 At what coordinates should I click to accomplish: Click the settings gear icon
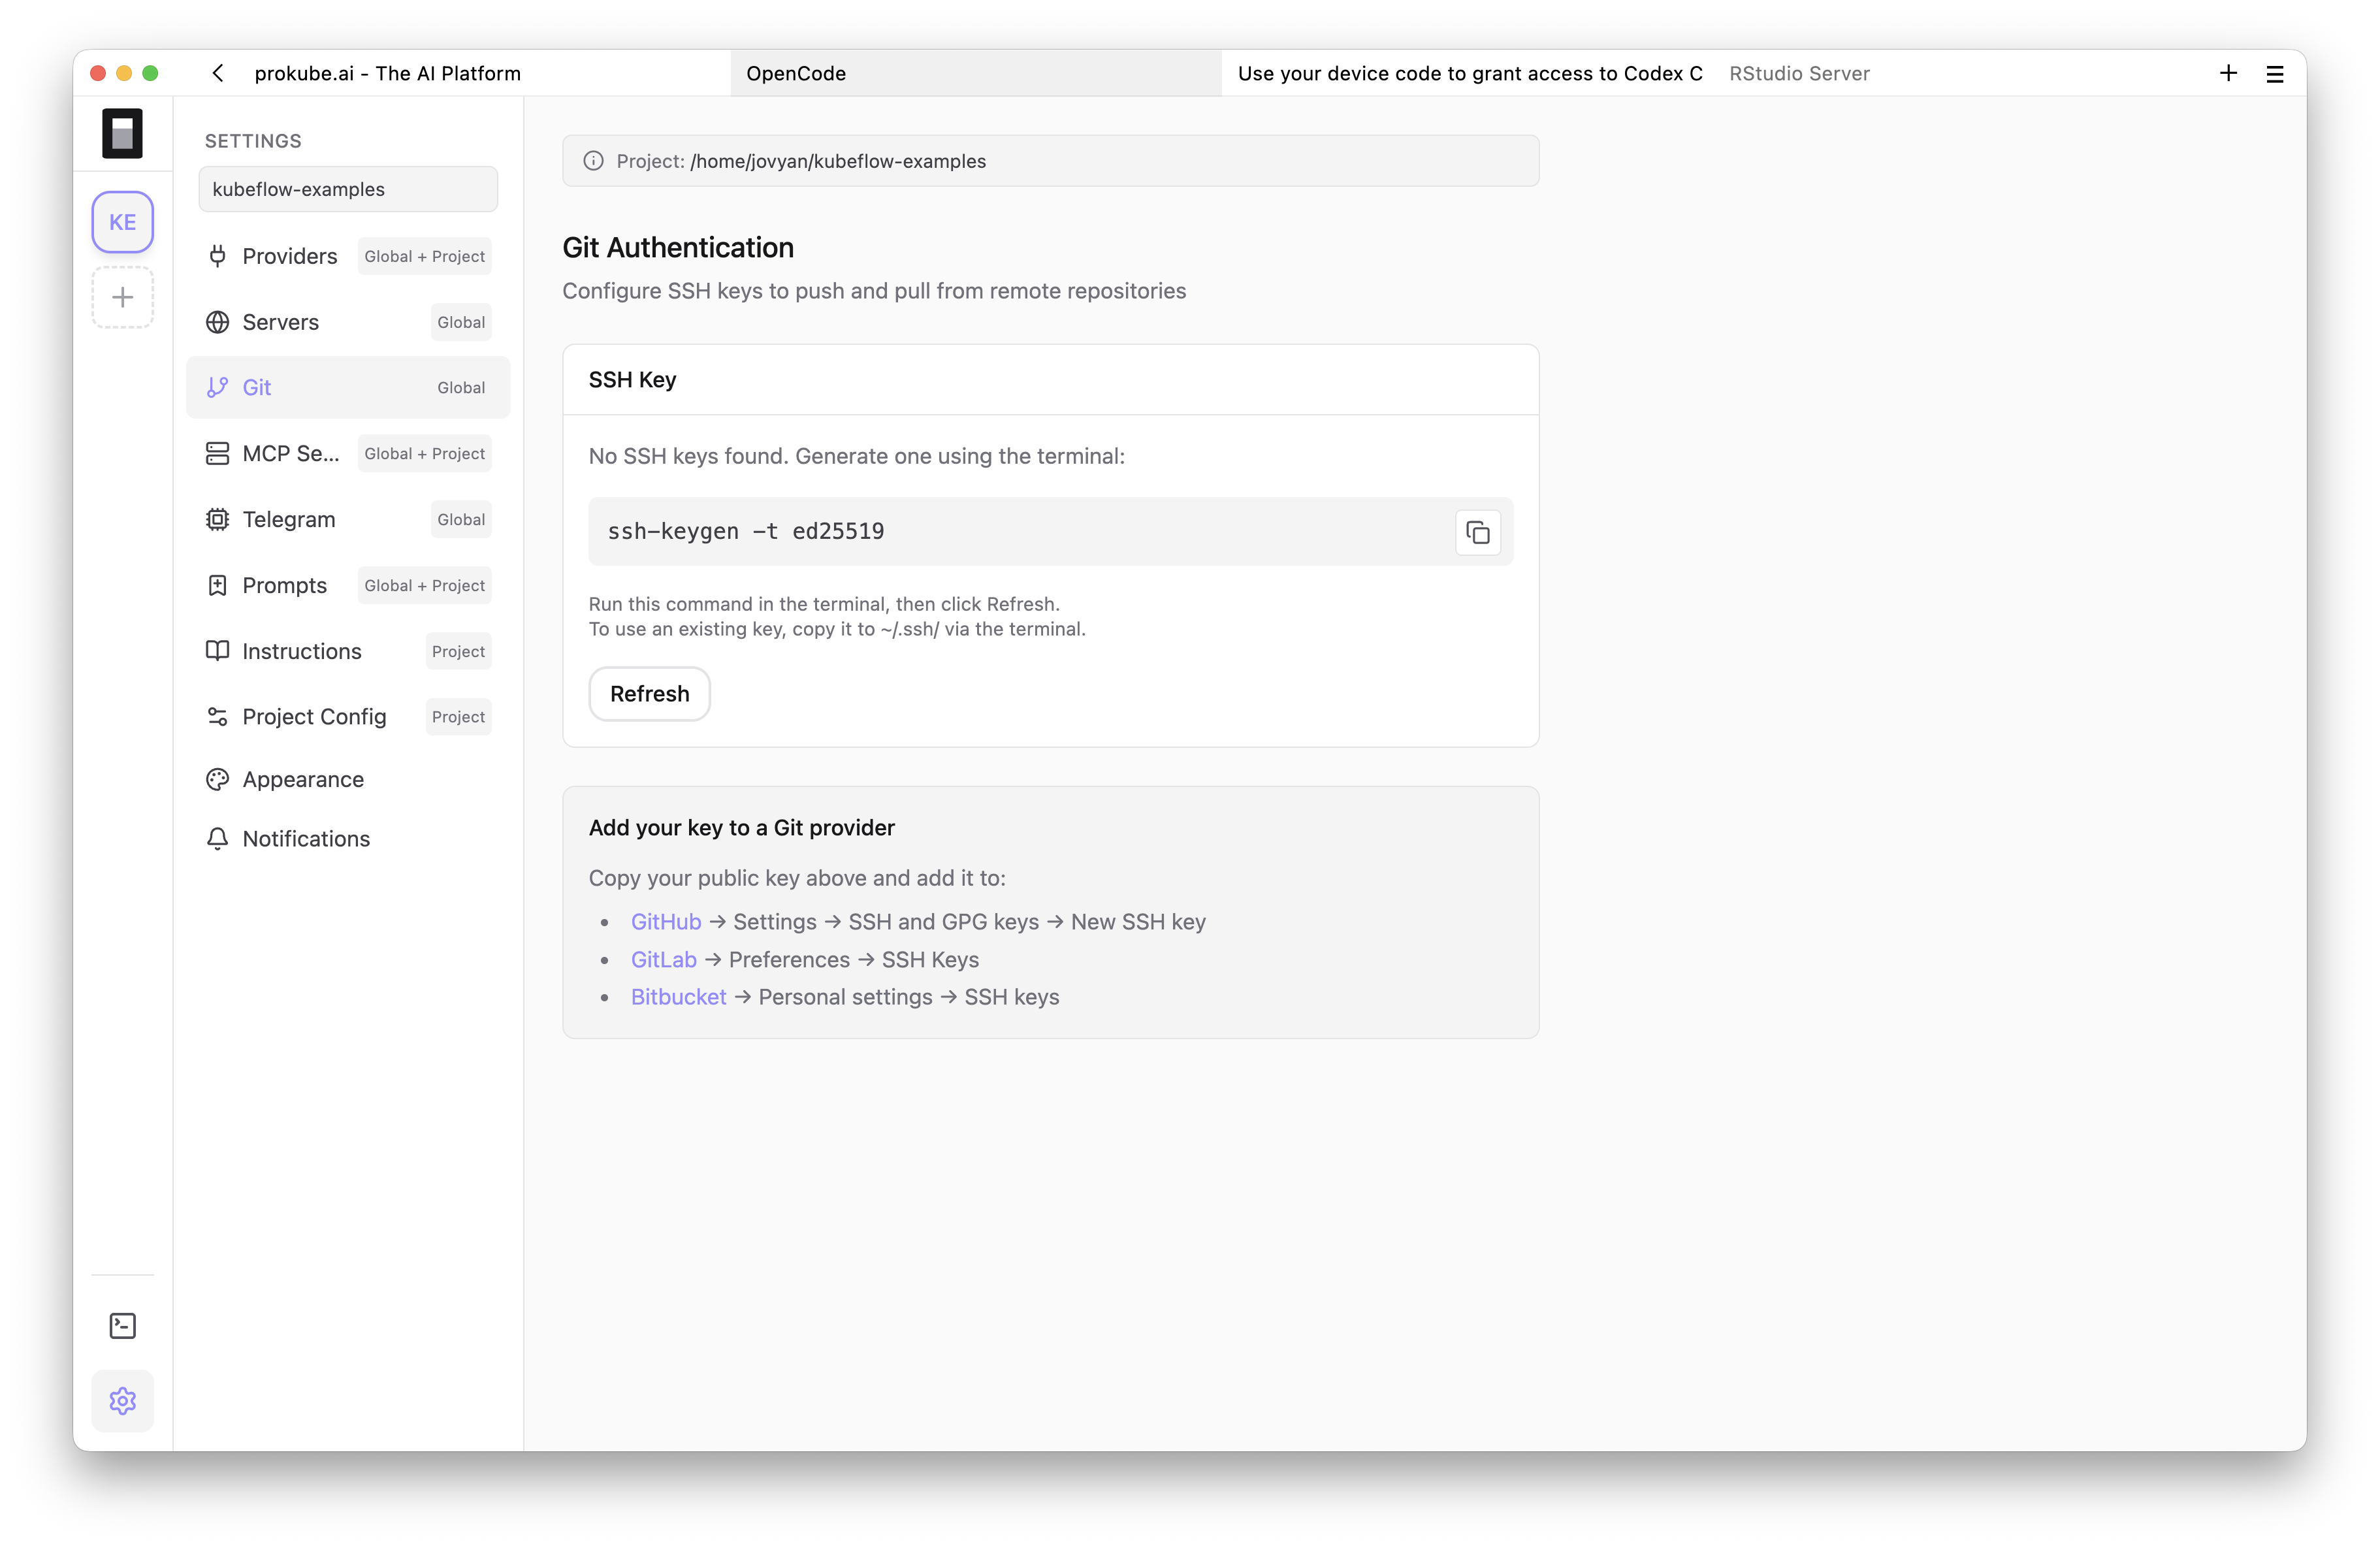pos(122,1401)
